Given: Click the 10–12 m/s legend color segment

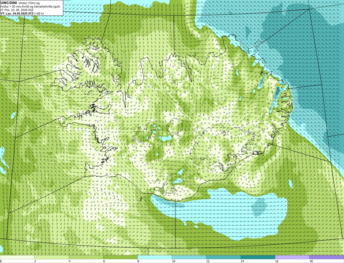Looking at the screenshot, I should [x=189, y=257].
